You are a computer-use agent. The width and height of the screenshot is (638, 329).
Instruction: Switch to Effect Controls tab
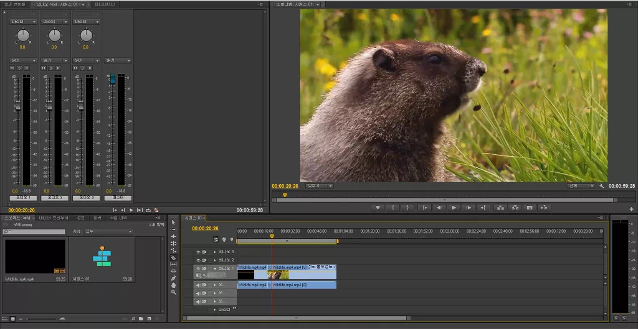tap(14, 4)
